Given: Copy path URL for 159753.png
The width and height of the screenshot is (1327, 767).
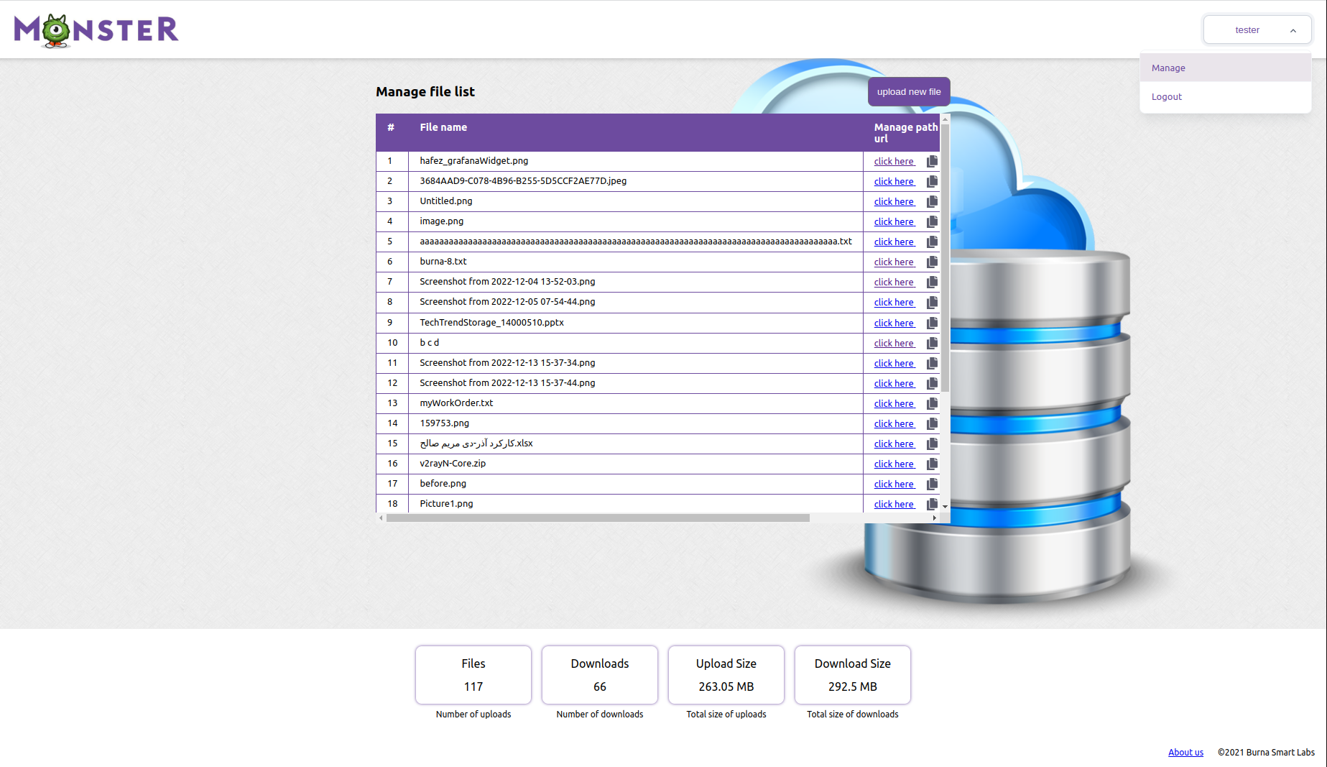Looking at the screenshot, I should coord(932,423).
